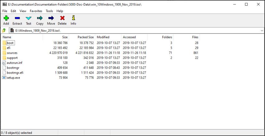Select the file name 'bootmgr.efi'
Screen dimensions: 265x136
pyautogui.click(x=15, y=73)
